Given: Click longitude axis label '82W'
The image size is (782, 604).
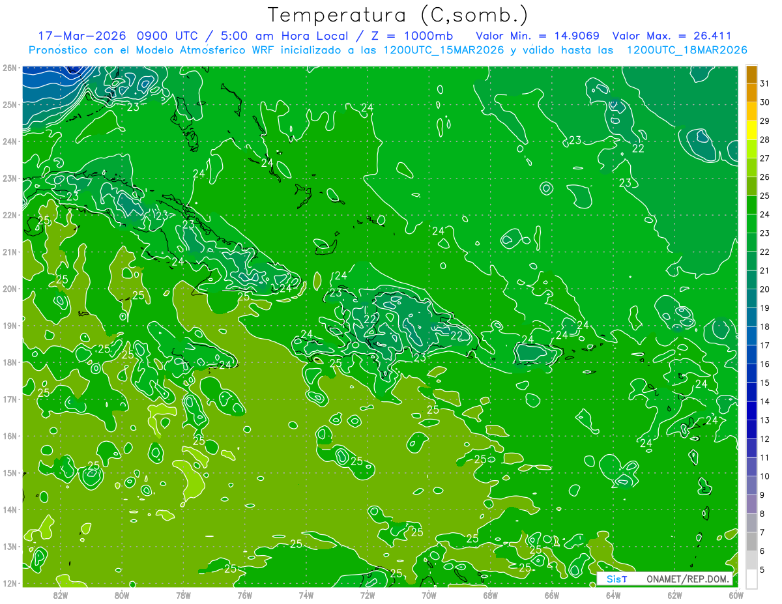Looking at the screenshot, I should tap(61, 595).
